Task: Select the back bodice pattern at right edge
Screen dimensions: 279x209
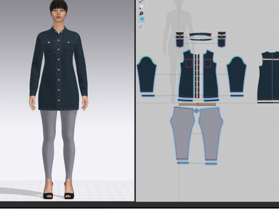Action: point(269,77)
